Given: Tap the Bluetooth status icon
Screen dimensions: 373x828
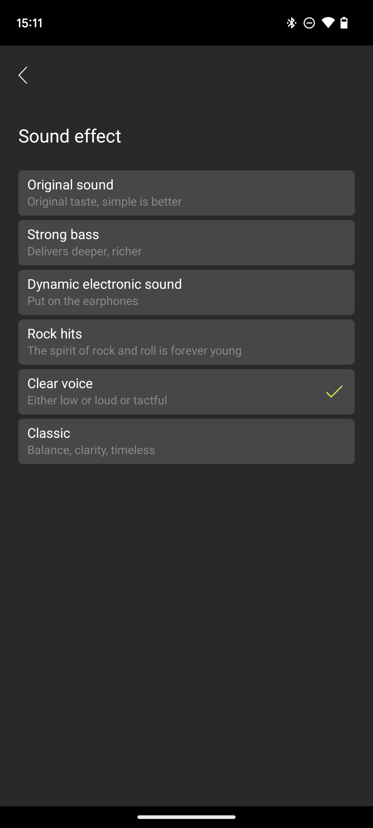Looking at the screenshot, I should (291, 23).
